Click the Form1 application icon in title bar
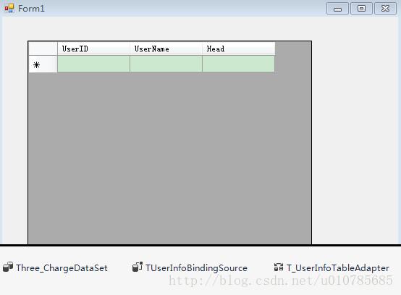The image size is (401, 295). coord(9,8)
